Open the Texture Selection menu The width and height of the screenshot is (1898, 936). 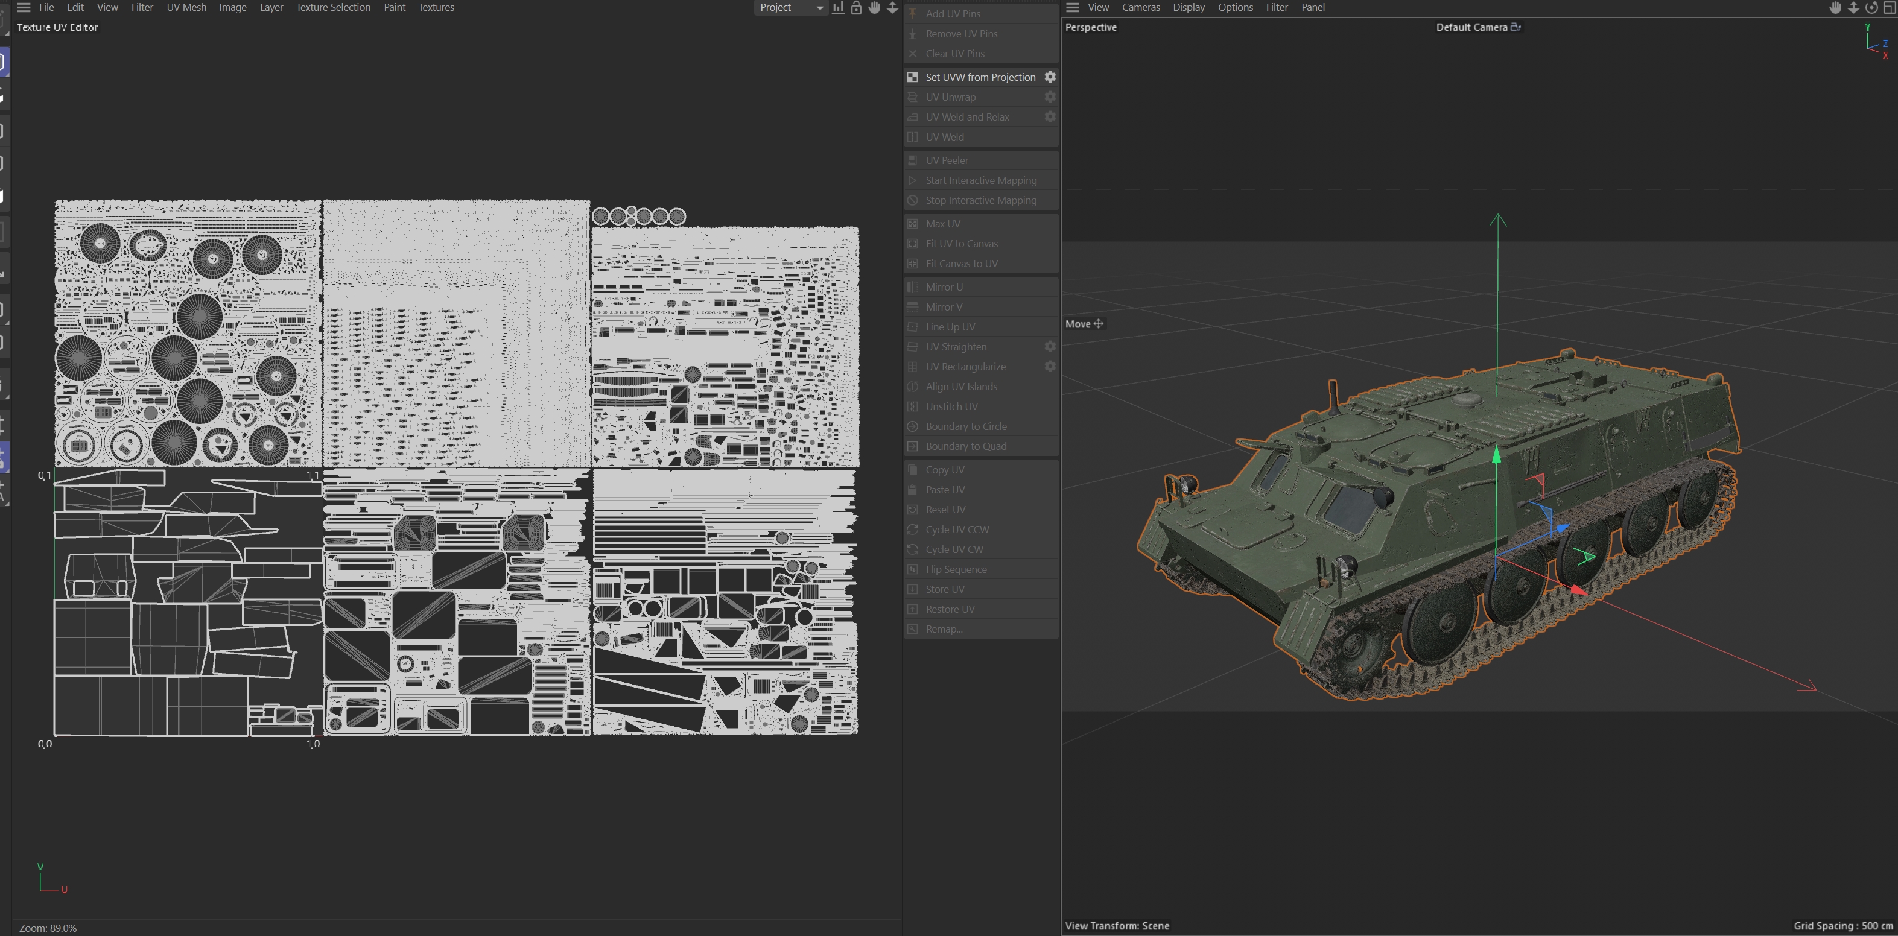tap(333, 7)
